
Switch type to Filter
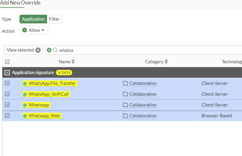(x=54, y=19)
